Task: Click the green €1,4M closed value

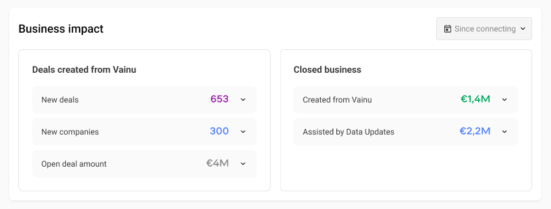Action: point(475,99)
